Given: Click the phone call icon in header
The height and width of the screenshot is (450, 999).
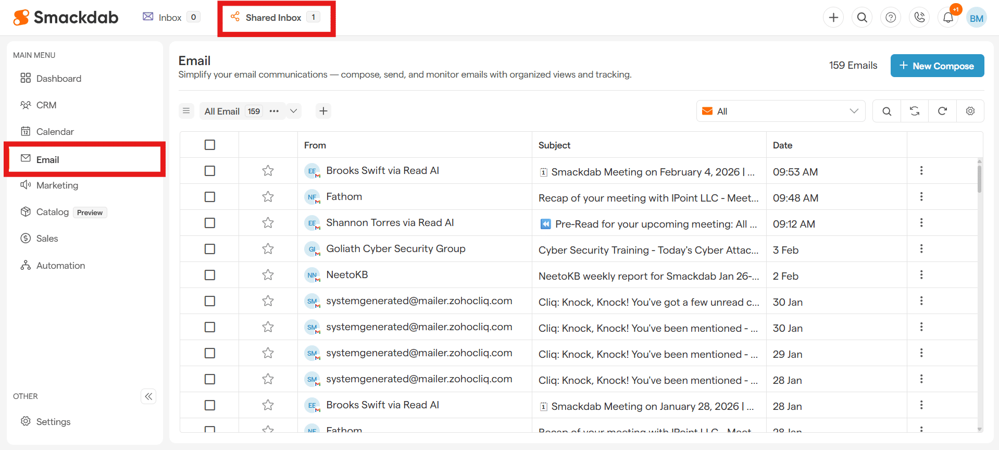Looking at the screenshot, I should [919, 18].
